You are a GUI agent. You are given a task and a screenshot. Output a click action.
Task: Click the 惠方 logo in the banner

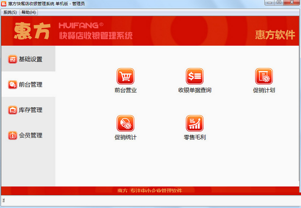(32, 31)
